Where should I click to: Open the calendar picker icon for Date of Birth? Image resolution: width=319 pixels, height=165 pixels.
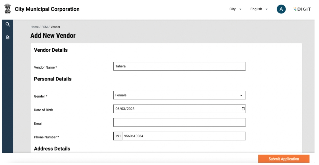pos(243,109)
